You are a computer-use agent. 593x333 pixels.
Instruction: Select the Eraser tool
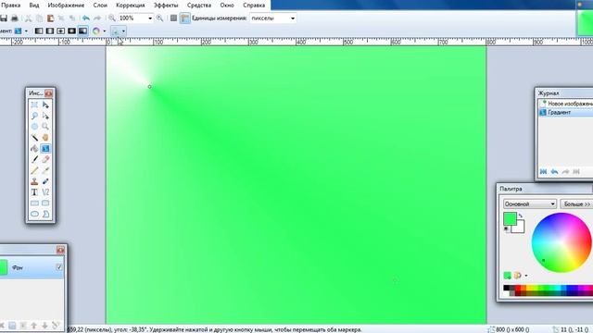(45, 159)
